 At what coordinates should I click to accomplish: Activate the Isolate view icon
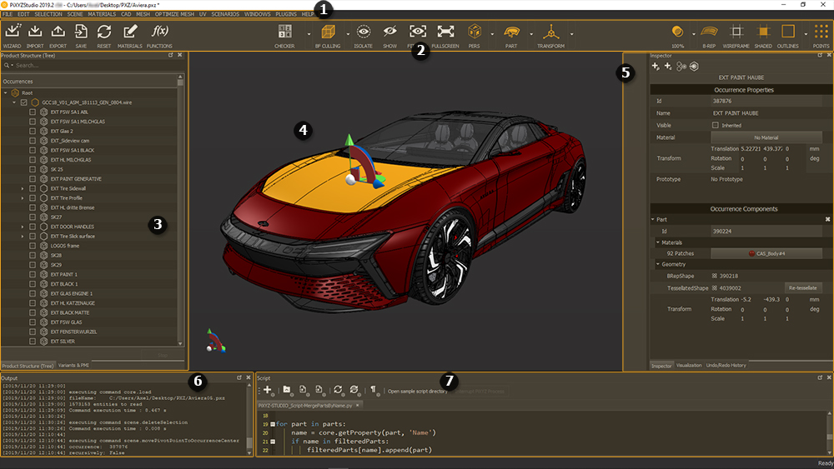point(364,32)
